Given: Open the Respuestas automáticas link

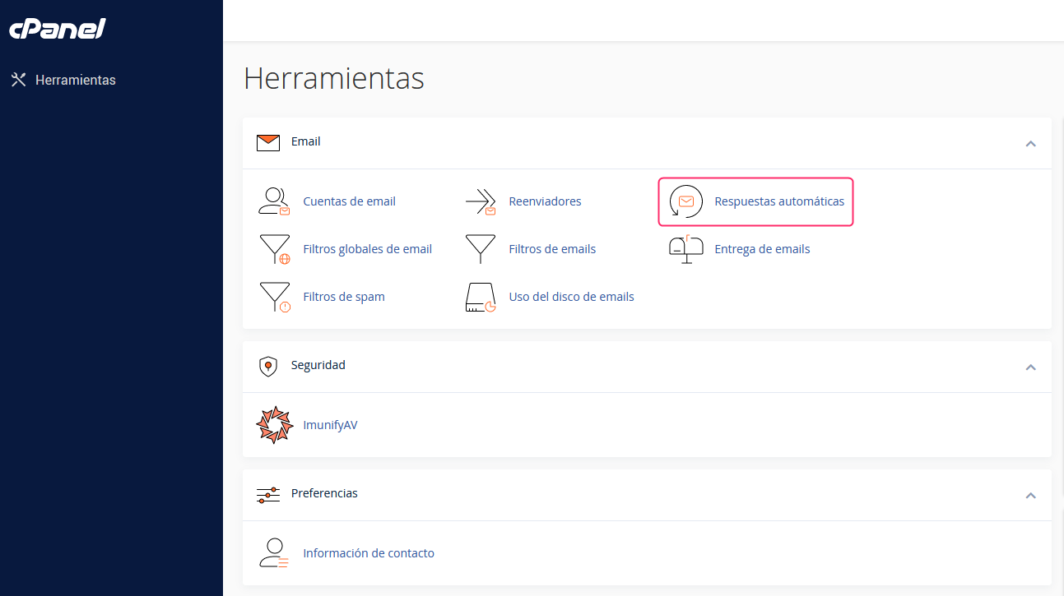Looking at the screenshot, I should click(778, 201).
